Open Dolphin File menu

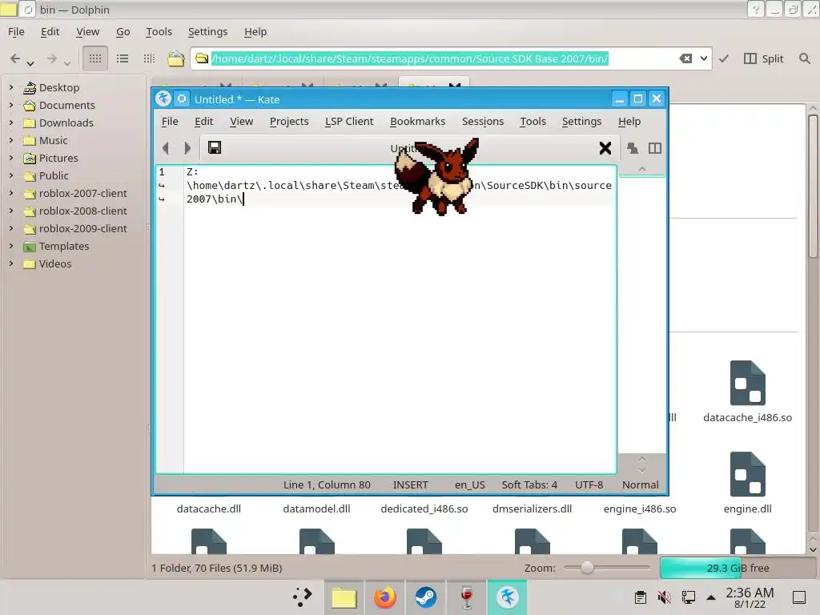coord(16,32)
